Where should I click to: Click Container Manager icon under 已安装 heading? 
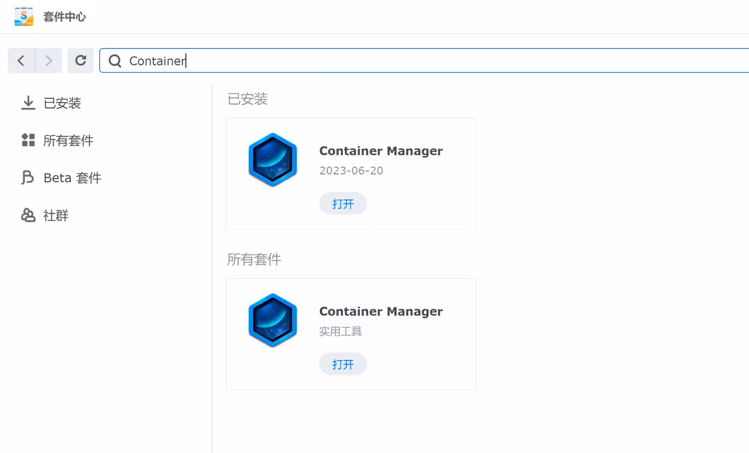point(273,160)
